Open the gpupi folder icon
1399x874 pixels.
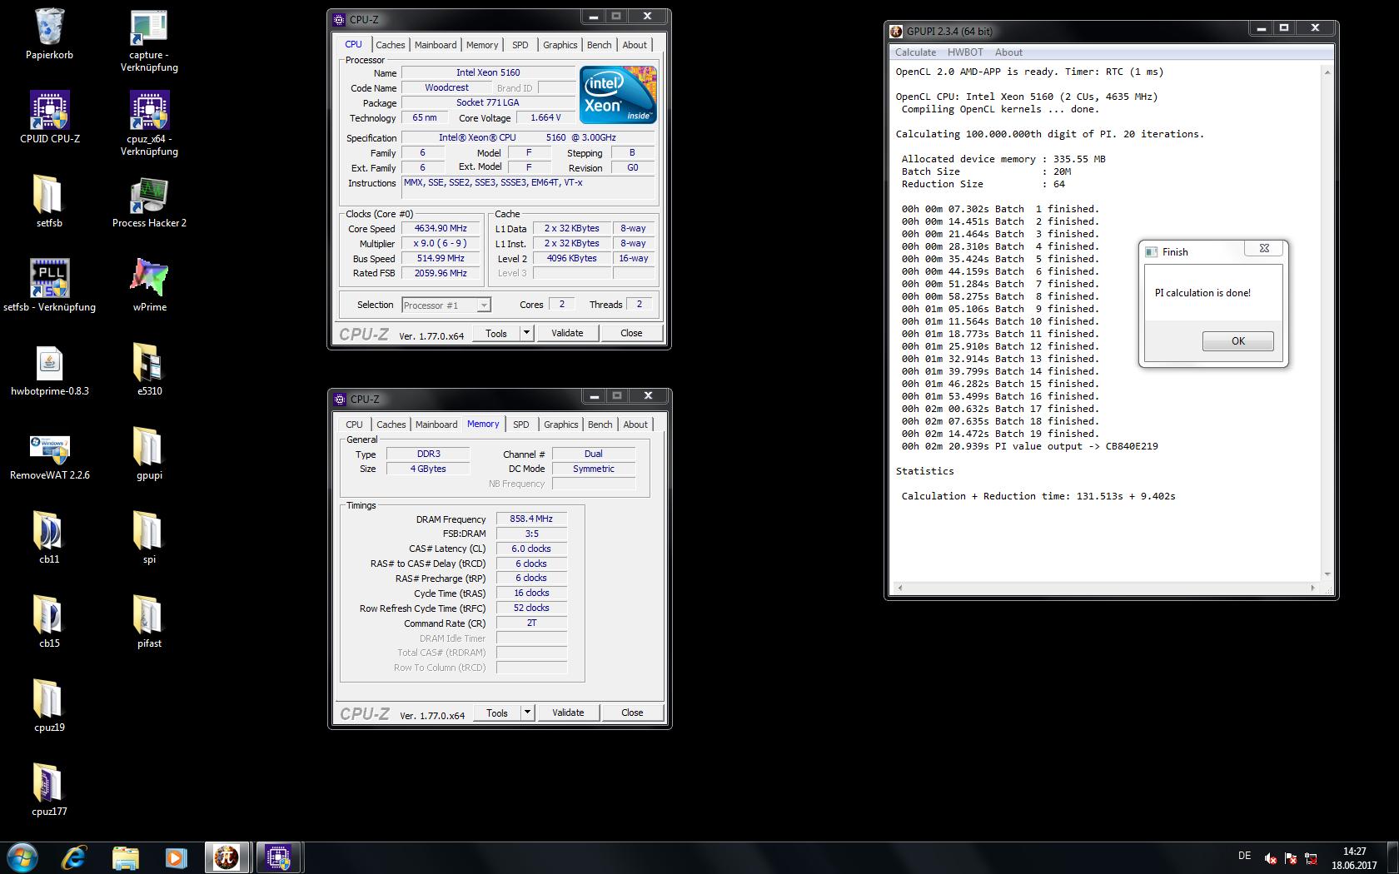point(149,454)
